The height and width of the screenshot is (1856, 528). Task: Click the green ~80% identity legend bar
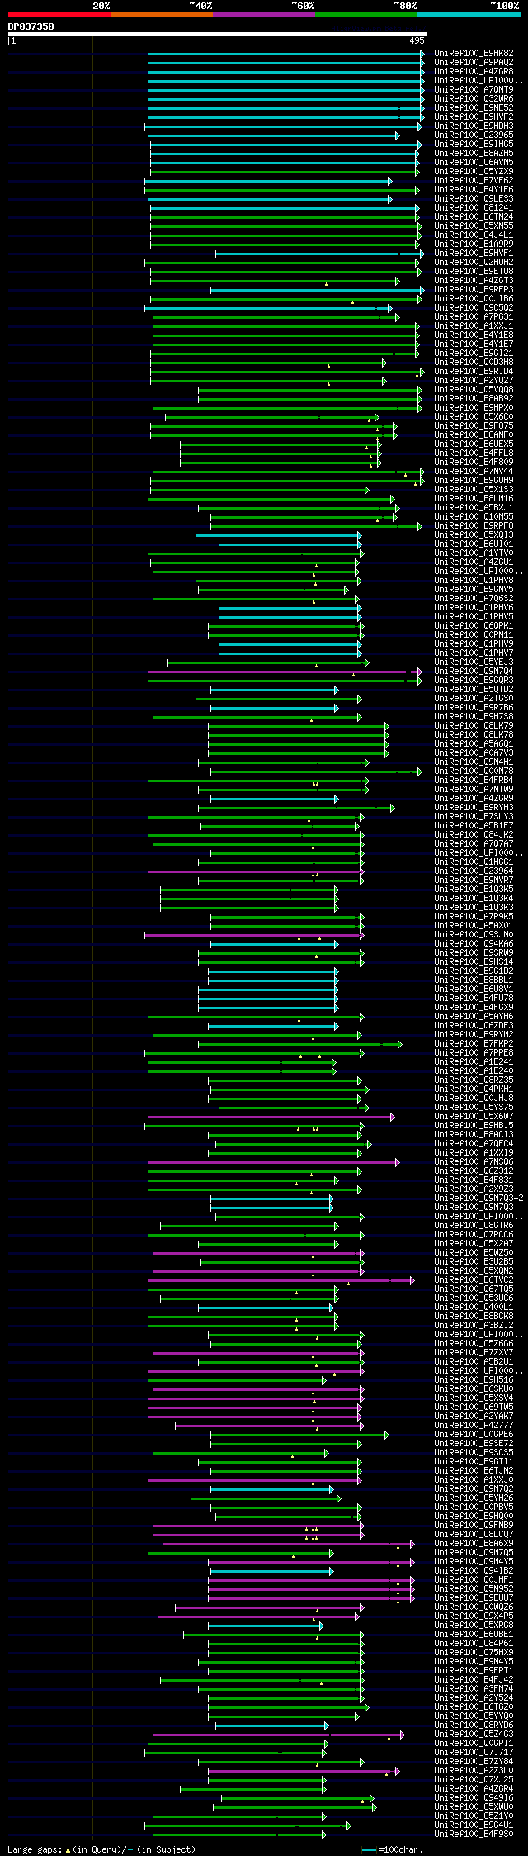(x=366, y=15)
